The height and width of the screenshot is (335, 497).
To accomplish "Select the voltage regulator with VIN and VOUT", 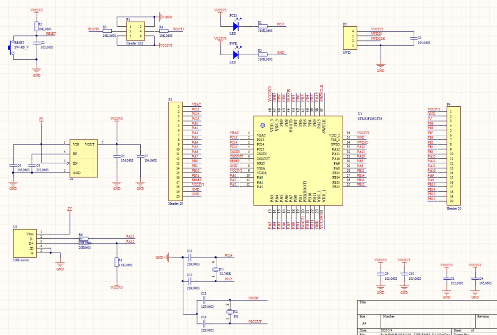I will click(x=83, y=159).
